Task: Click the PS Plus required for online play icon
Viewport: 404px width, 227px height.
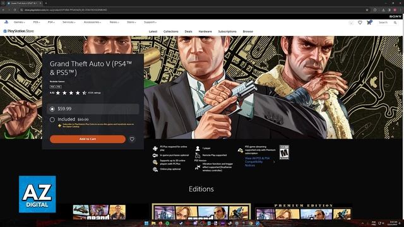Action: (155, 148)
